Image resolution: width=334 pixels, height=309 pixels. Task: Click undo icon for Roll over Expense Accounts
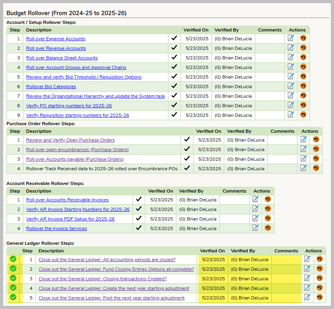[x=303, y=38]
